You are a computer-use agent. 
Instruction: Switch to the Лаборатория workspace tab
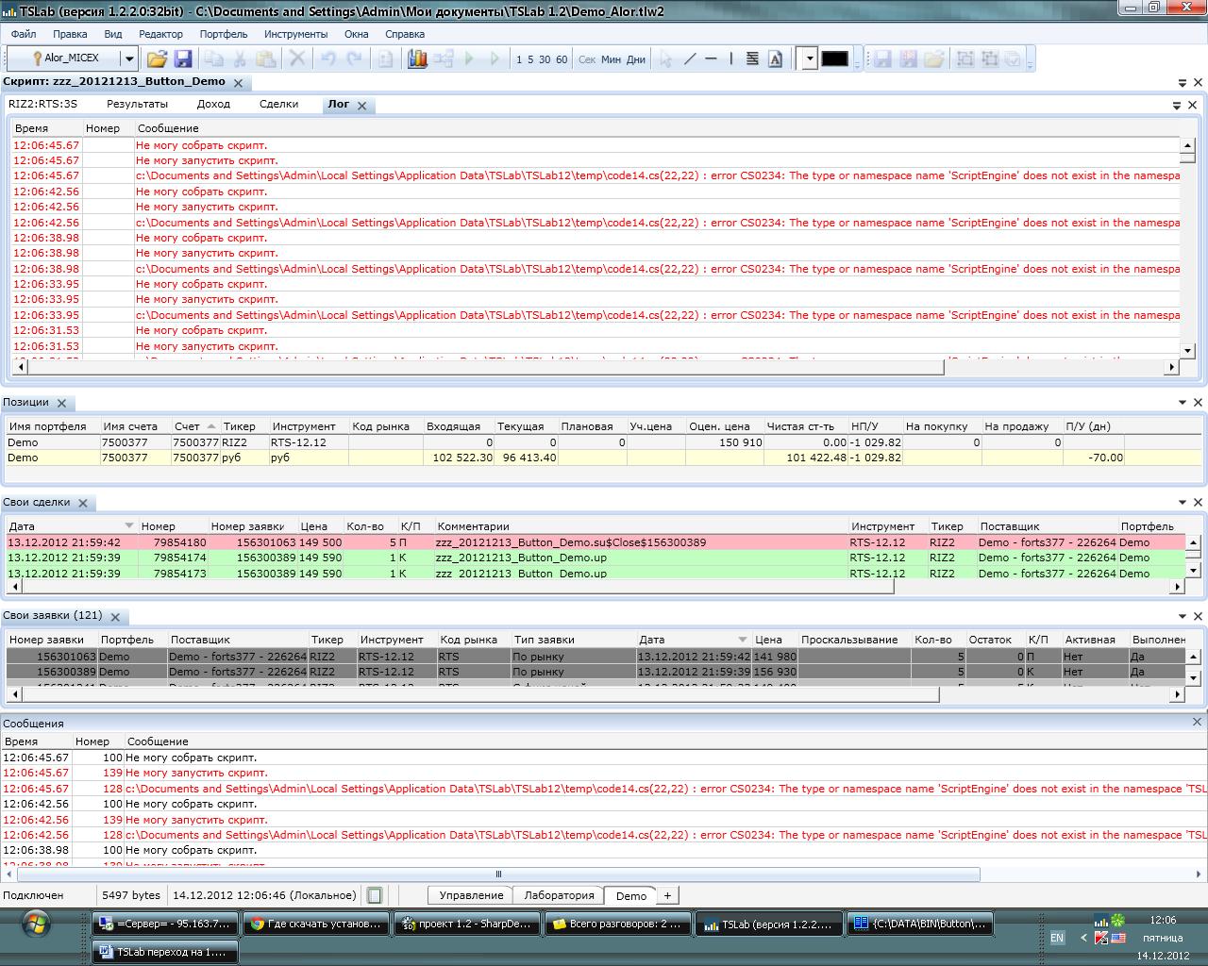[x=559, y=895]
